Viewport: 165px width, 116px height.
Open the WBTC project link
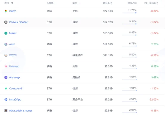pos(13,55)
